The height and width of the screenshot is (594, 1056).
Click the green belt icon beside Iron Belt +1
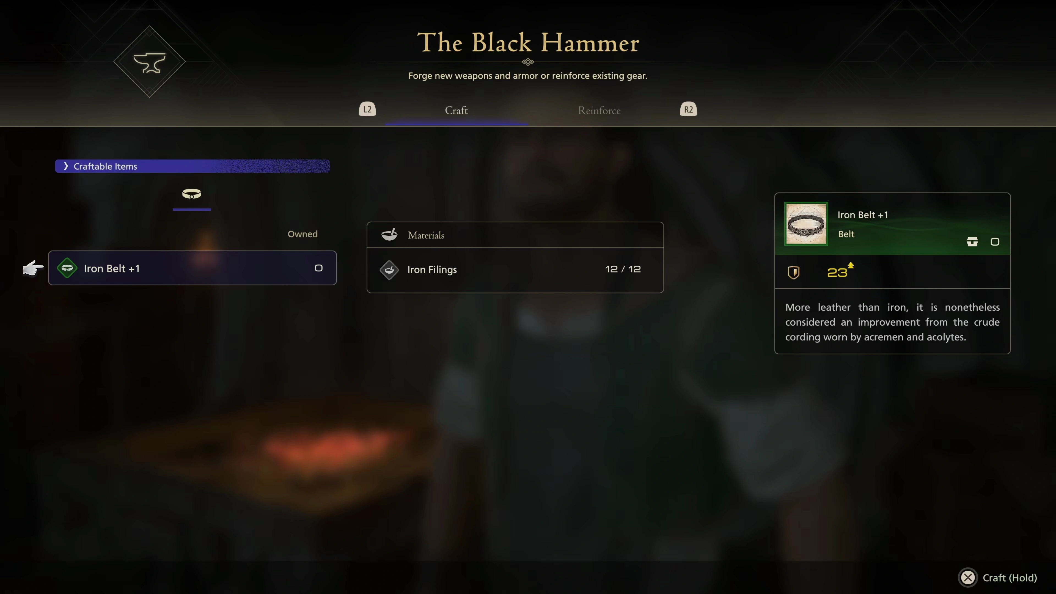point(67,268)
